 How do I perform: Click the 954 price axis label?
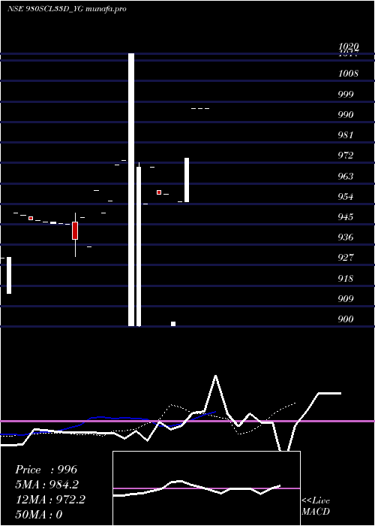346,197
